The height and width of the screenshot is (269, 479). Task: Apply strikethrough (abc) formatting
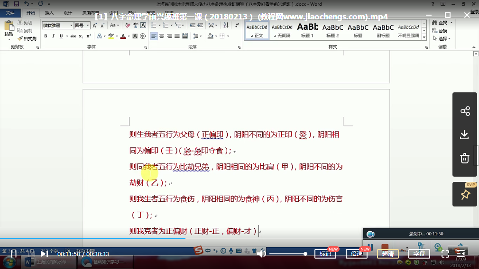73,36
